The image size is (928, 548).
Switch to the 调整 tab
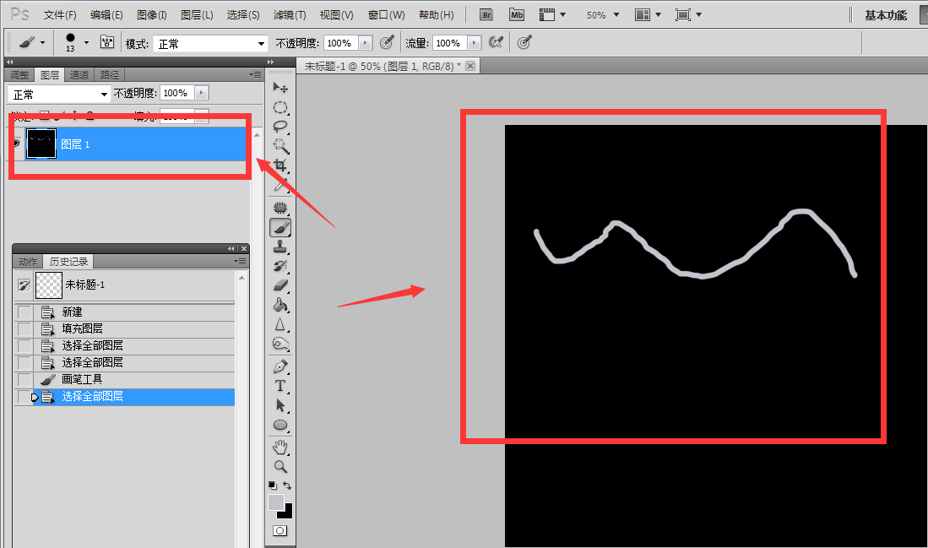19,74
